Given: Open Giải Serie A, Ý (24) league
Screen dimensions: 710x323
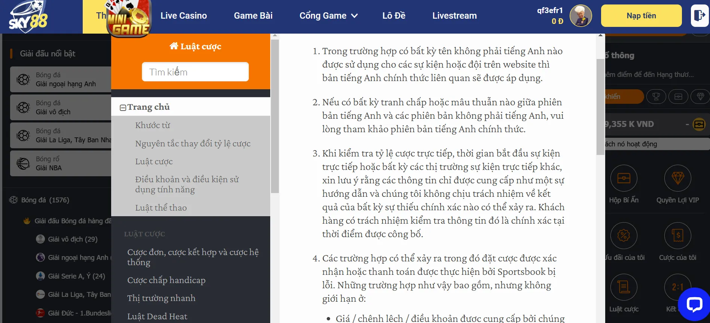Looking at the screenshot, I should (x=76, y=276).
